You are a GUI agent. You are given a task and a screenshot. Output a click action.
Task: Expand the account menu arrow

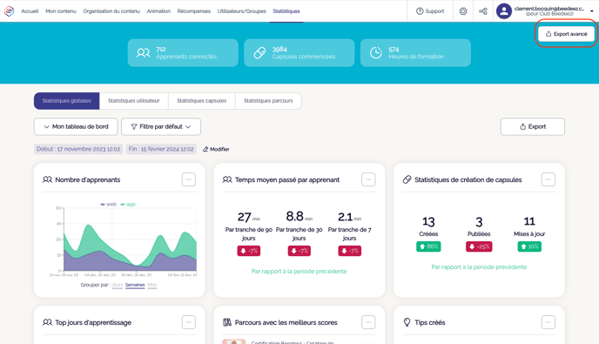(592, 11)
